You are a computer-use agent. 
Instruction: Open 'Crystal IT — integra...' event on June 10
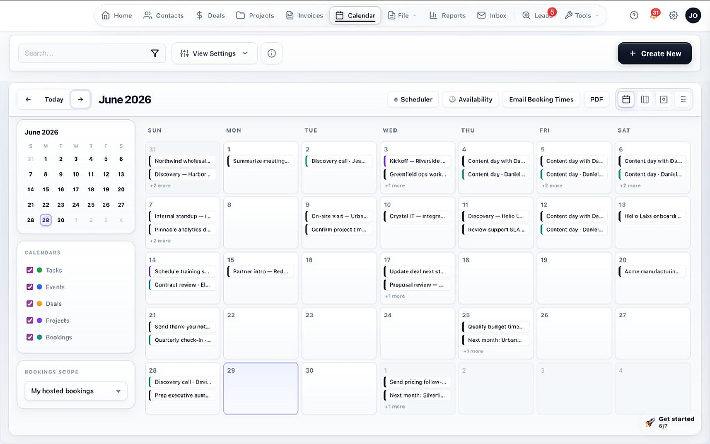tap(417, 216)
